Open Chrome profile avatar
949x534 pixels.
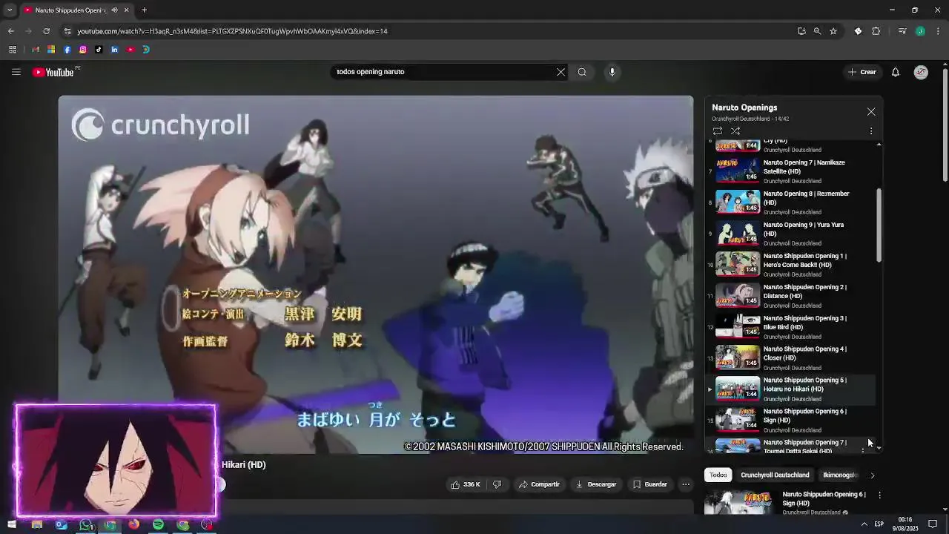(x=920, y=31)
